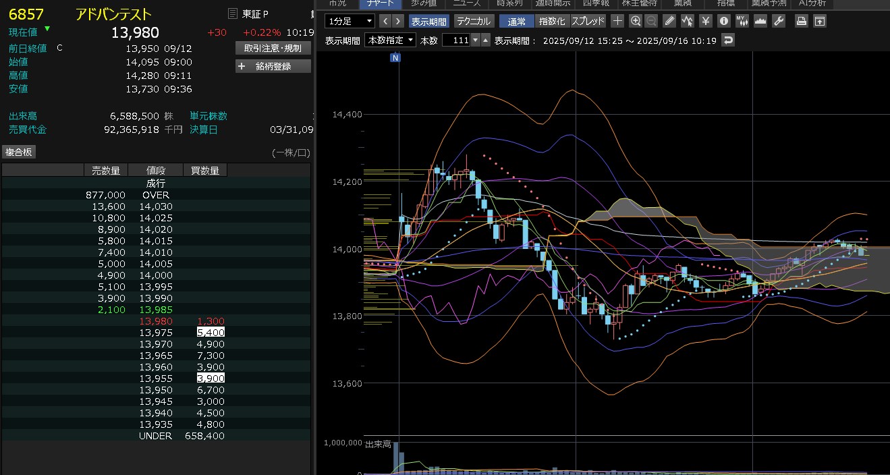This screenshot has height=475, width=890.
Task: Select the red 13,980 current price
Action: pos(156,321)
